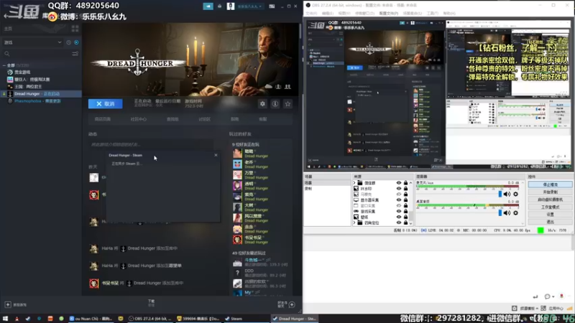Toggle visibility of 马赛克 source in OBS
The width and height of the screenshot is (575, 323).
(x=399, y=194)
